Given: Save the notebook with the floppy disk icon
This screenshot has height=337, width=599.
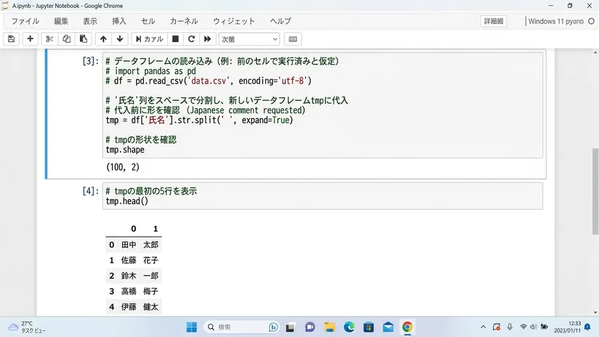Looking at the screenshot, I should [11, 39].
